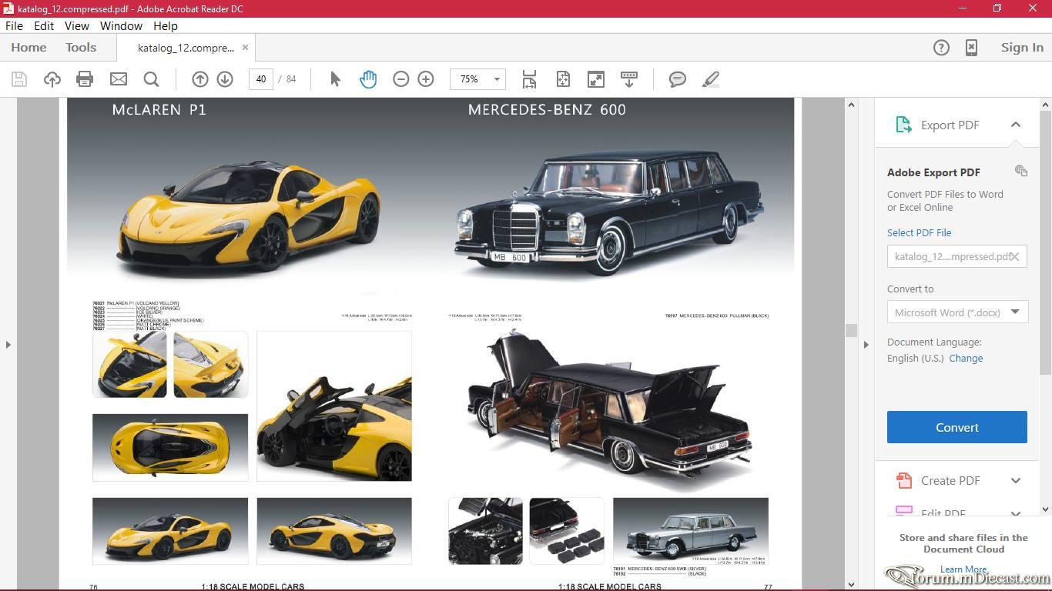Click the document scroll up arrow
Image resolution: width=1052 pixels, height=591 pixels.
(851, 105)
